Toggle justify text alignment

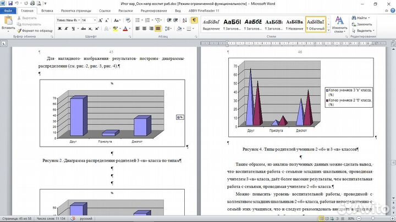[x=158, y=29]
